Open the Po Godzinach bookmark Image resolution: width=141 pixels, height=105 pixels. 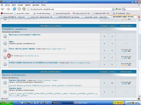coord(122,13)
